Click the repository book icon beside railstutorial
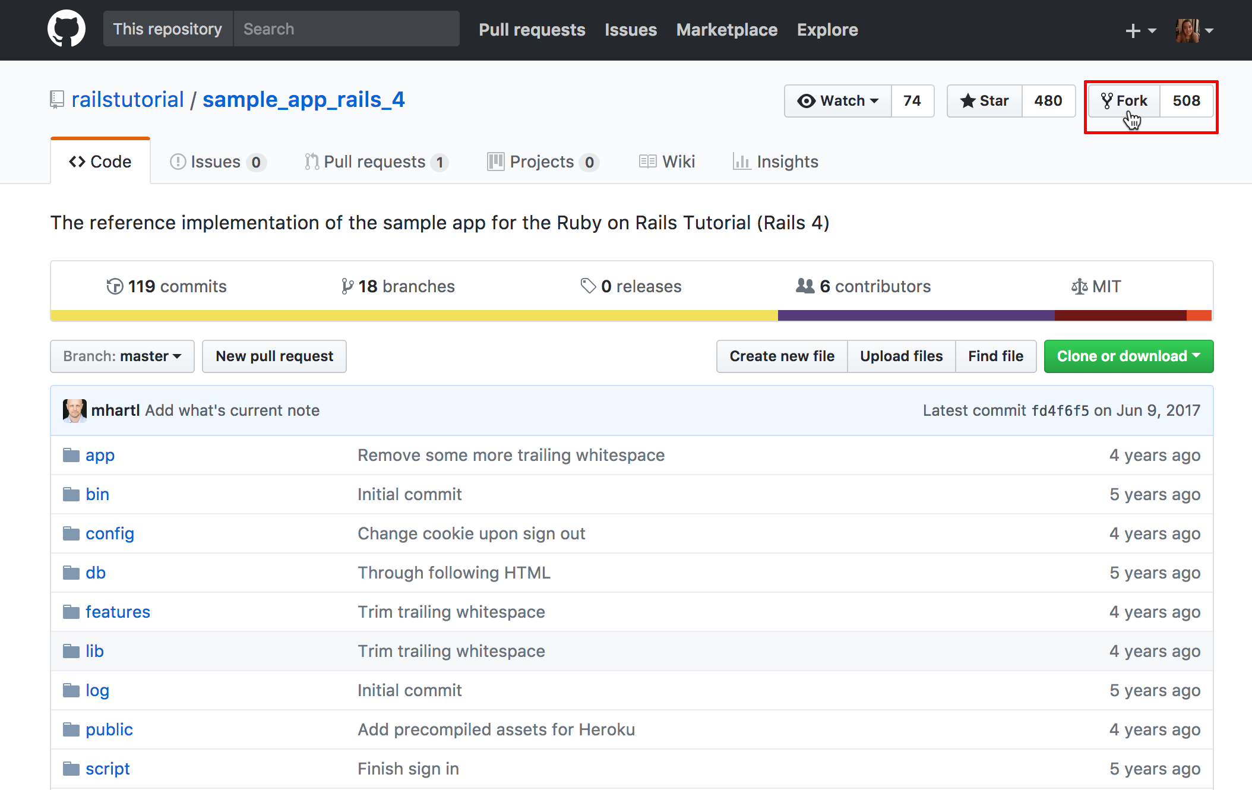Screen dimensions: 1252x790 coord(57,99)
